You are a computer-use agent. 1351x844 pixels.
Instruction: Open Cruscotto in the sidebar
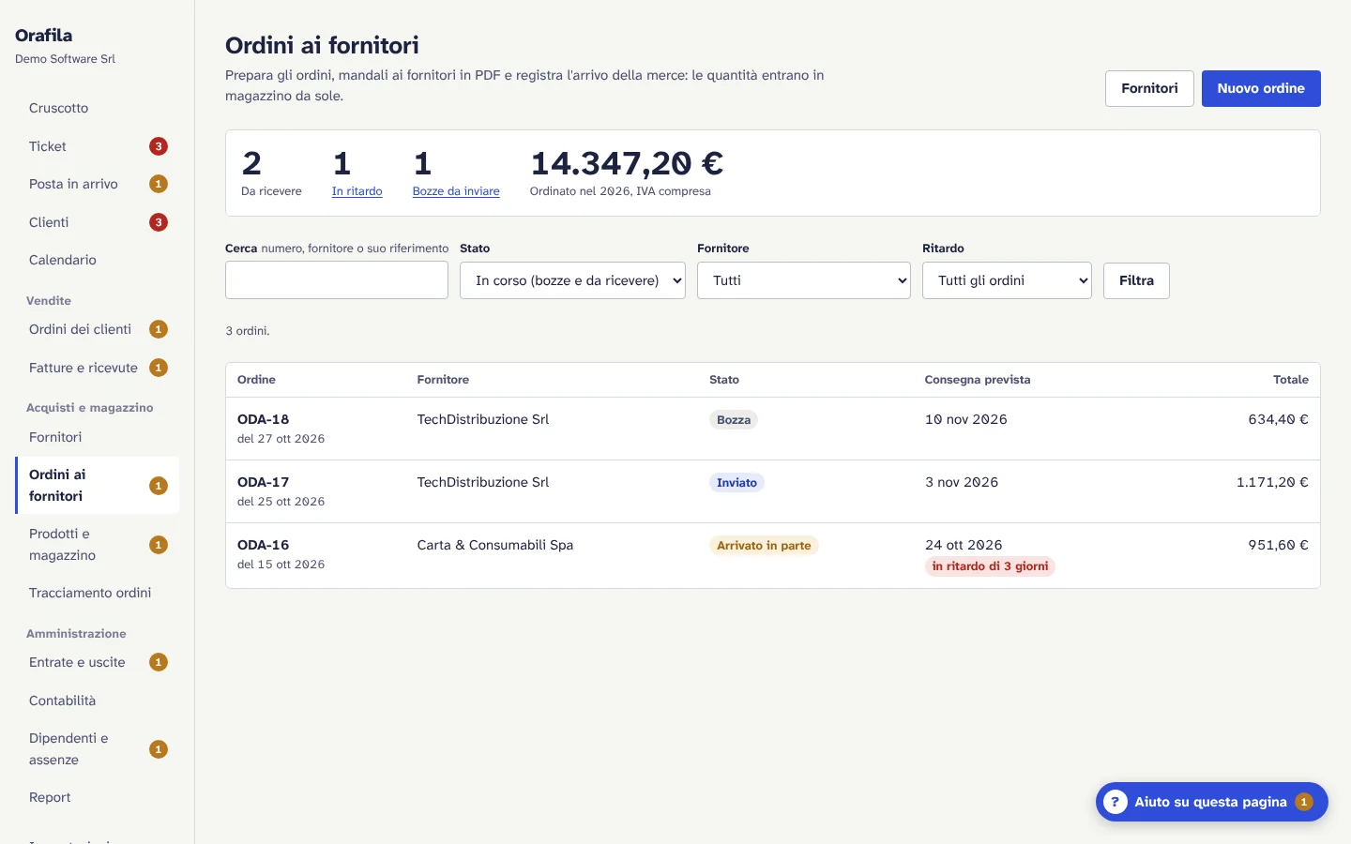tap(97, 108)
